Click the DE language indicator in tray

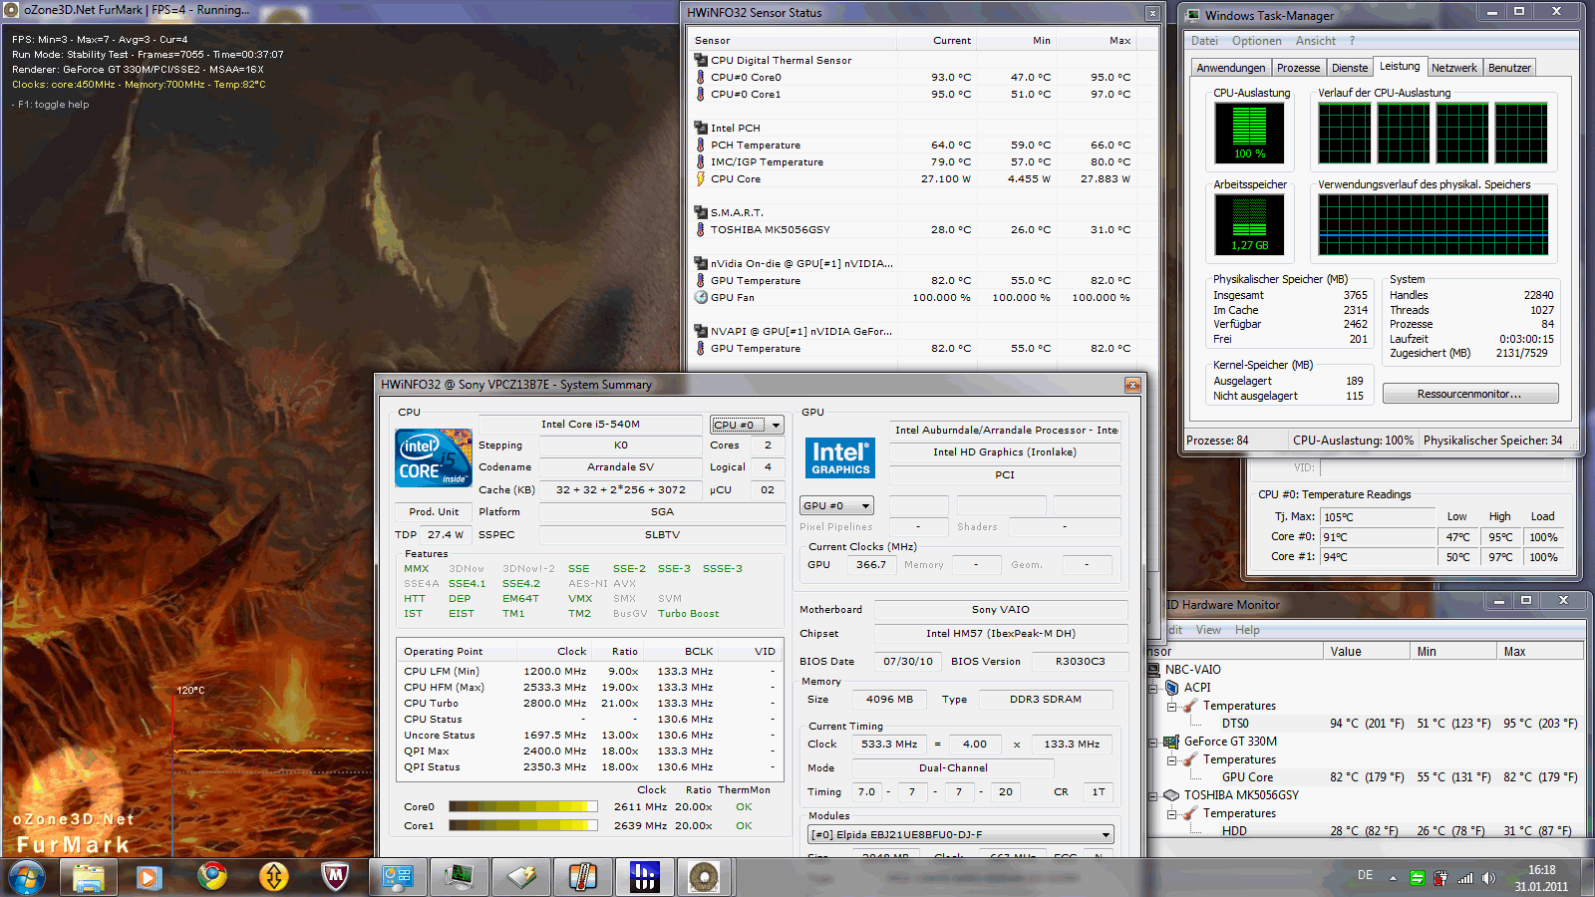pyautogui.click(x=1365, y=875)
